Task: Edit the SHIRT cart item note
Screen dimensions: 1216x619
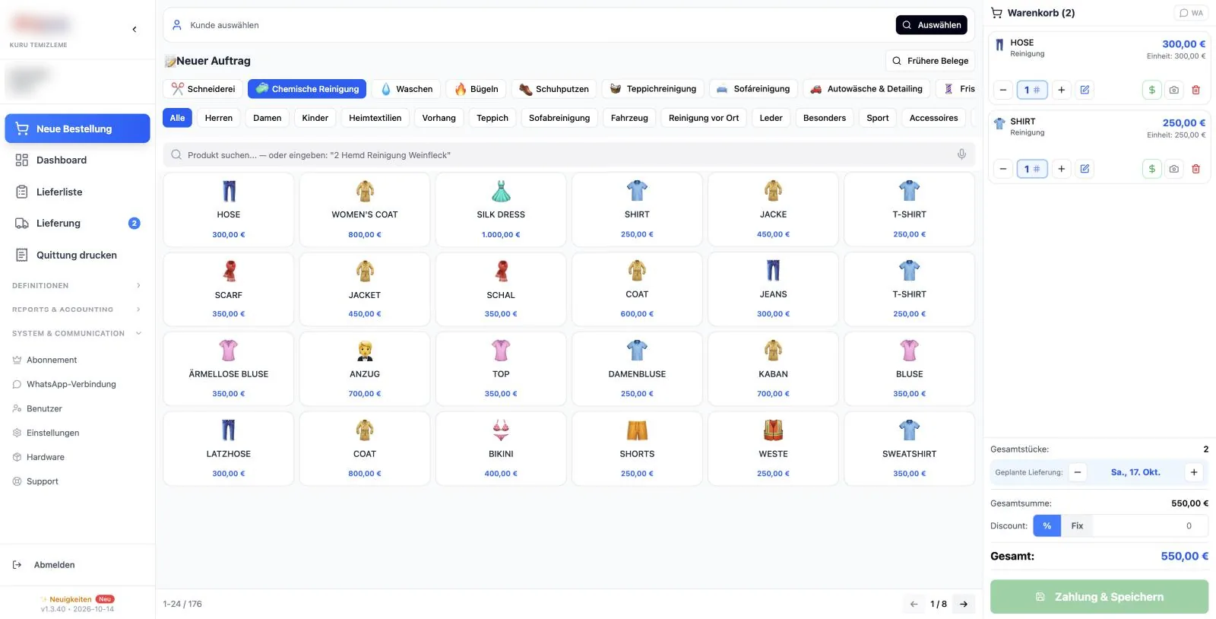Action: coord(1085,169)
